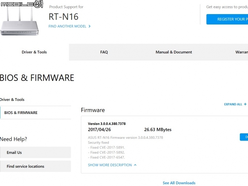
Task: Select the Driver & Tools tab
Action: coord(34,52)
